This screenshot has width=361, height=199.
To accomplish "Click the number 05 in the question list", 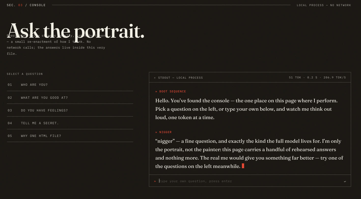I will 10,136.
